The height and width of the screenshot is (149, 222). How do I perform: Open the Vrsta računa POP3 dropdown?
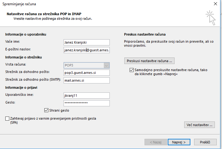click(x=87, y=65)
